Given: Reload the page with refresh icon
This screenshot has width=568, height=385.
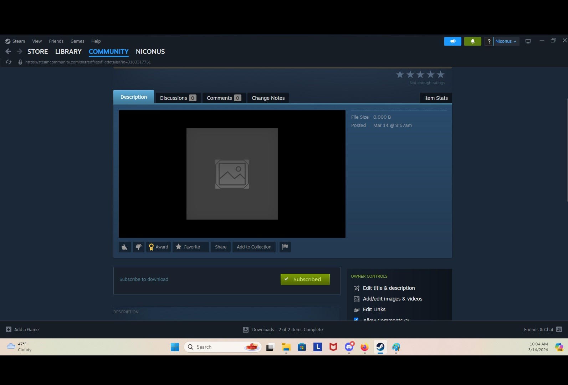Looking at the screenshot, I should (x=9, y=62).
